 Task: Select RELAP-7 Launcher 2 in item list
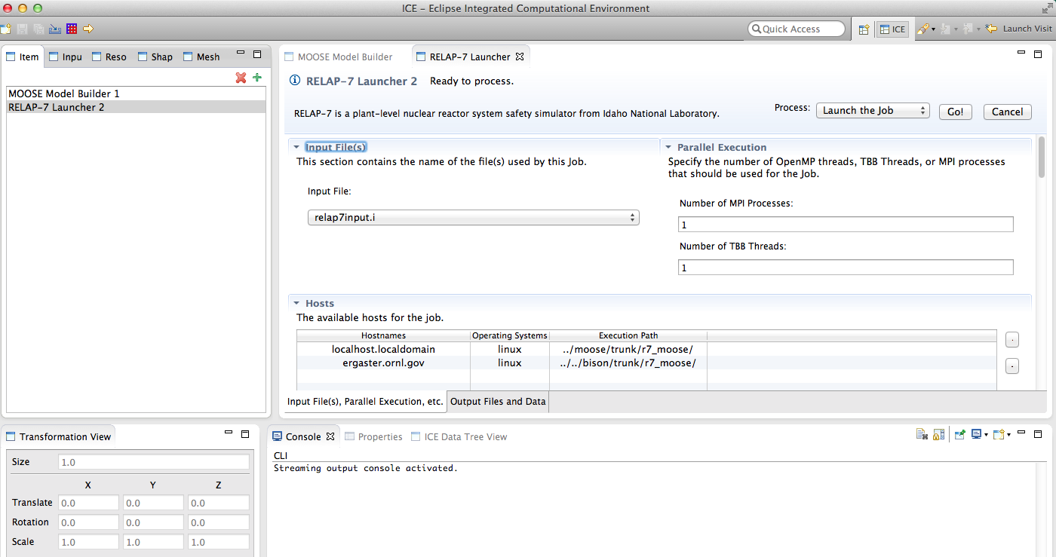pos(137,107)
